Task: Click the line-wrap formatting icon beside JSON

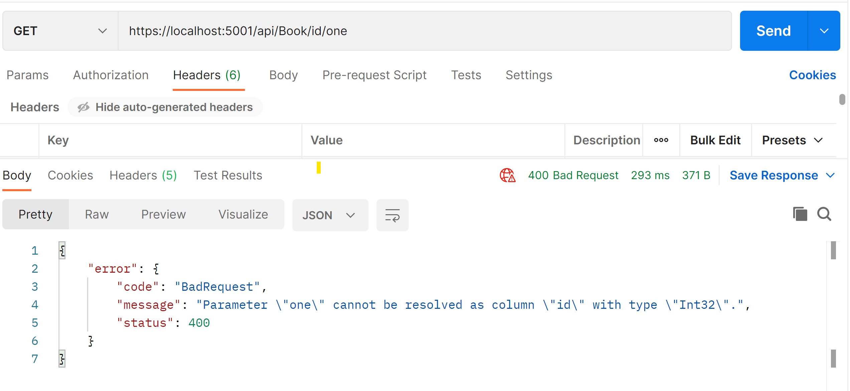Action: click(392, 215)
